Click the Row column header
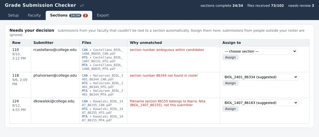319x137 pixels. click(20, 43)
